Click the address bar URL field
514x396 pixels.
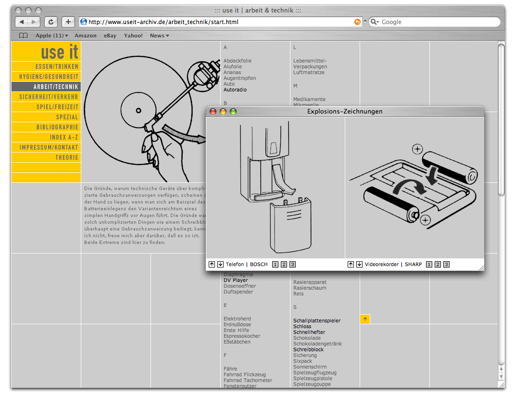(220, 22)
